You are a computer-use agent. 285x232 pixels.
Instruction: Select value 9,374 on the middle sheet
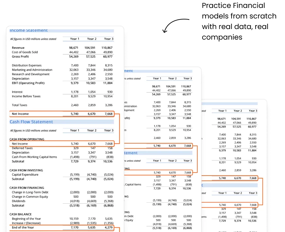click(172, 188)
